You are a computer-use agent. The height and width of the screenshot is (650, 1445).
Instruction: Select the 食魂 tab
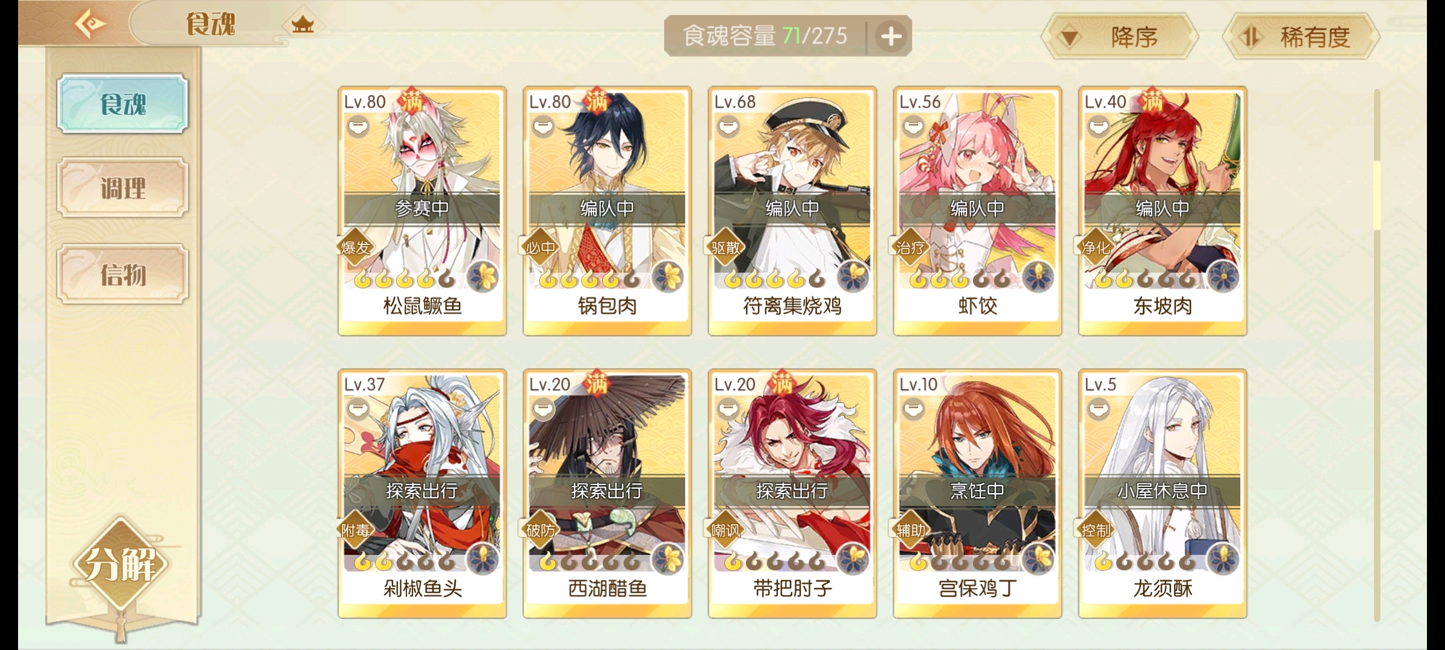123,104
